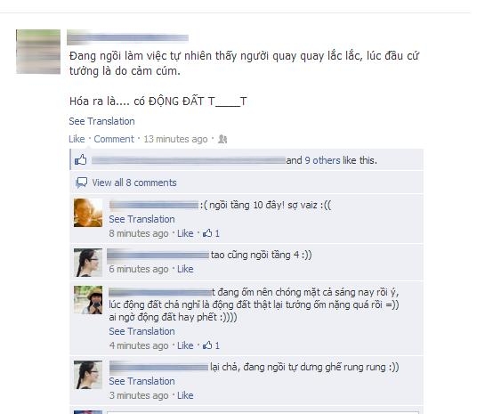Click the thumbs-up icon beside the likes summary
Screen dimensions: 493x414
tap(80, 159)
